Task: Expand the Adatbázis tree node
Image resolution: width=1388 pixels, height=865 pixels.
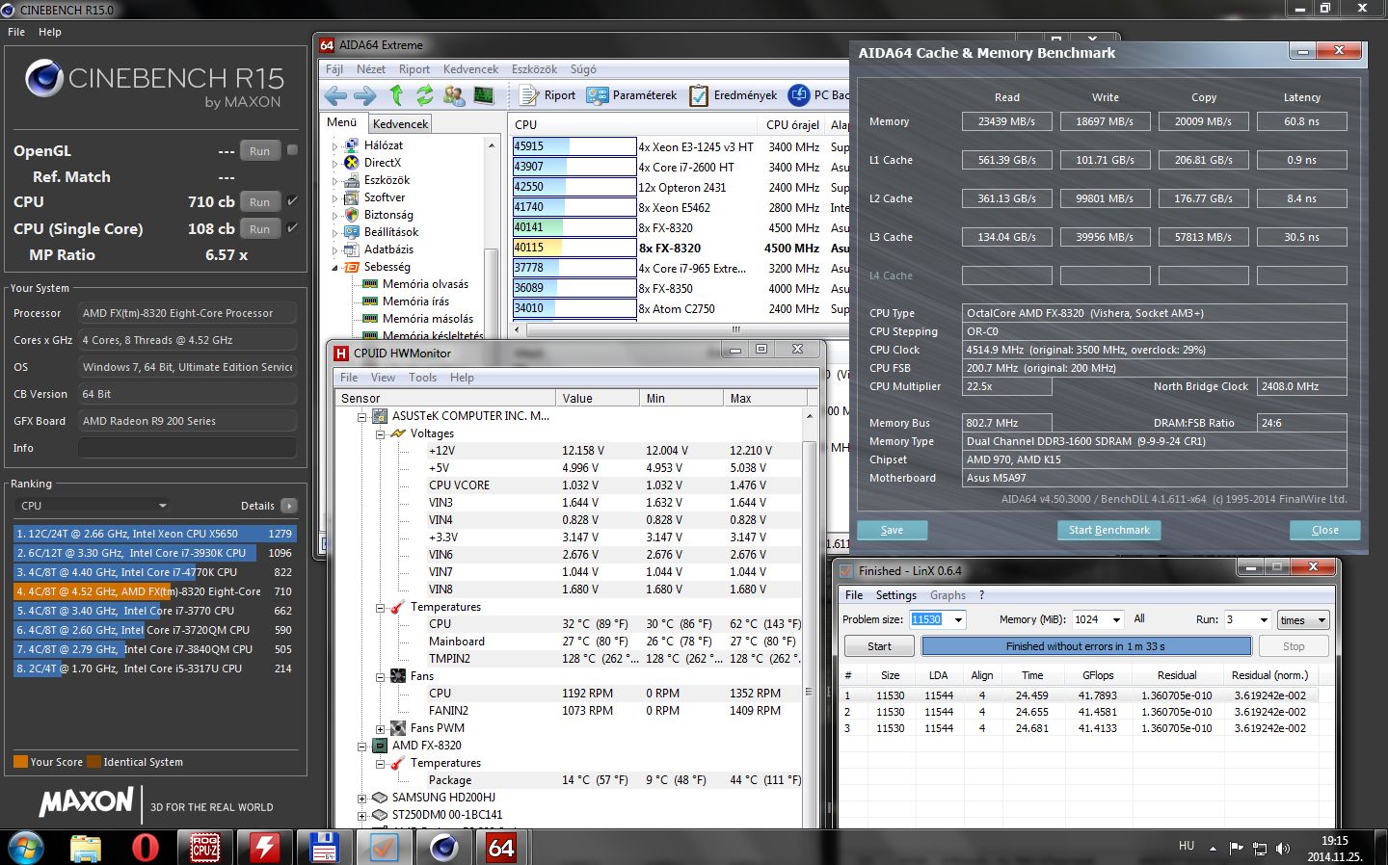Action: [x=335, y=249]
